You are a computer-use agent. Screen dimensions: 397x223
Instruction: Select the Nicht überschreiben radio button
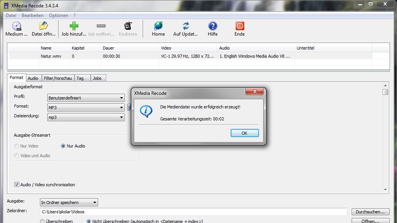[x=89, y=221]
